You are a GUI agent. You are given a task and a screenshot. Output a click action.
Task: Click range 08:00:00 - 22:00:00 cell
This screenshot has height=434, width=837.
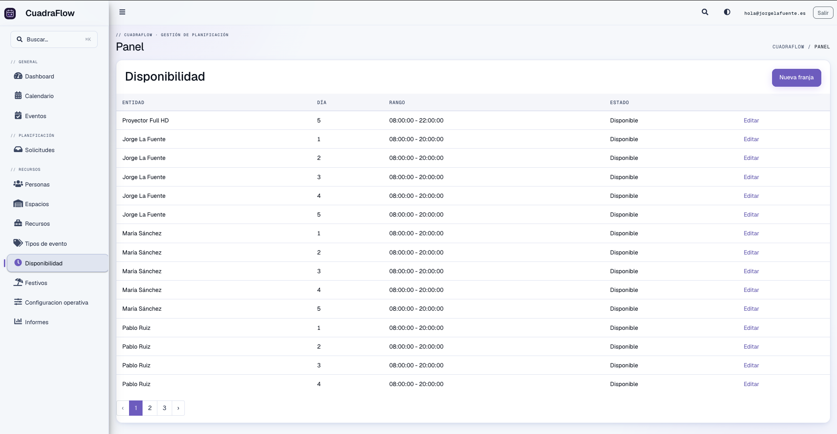click(416, 121)
